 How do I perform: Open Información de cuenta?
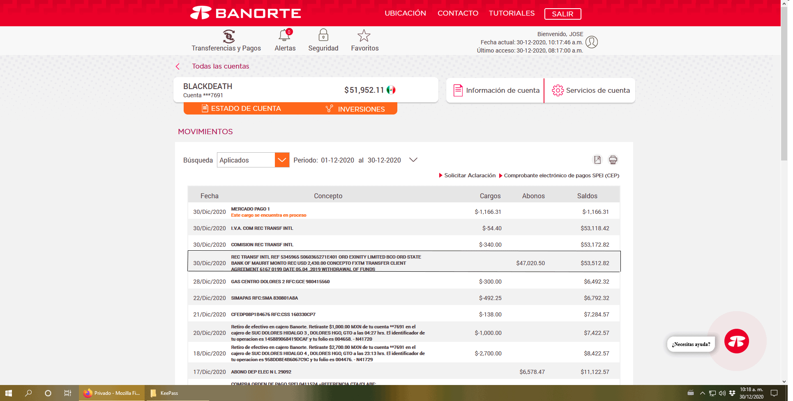(496, 91)
